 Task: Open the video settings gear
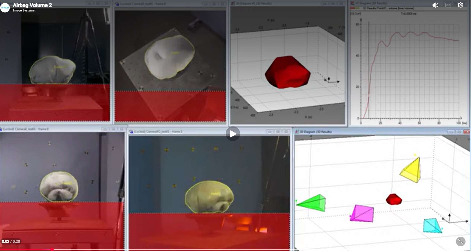(x=460, y=5)
